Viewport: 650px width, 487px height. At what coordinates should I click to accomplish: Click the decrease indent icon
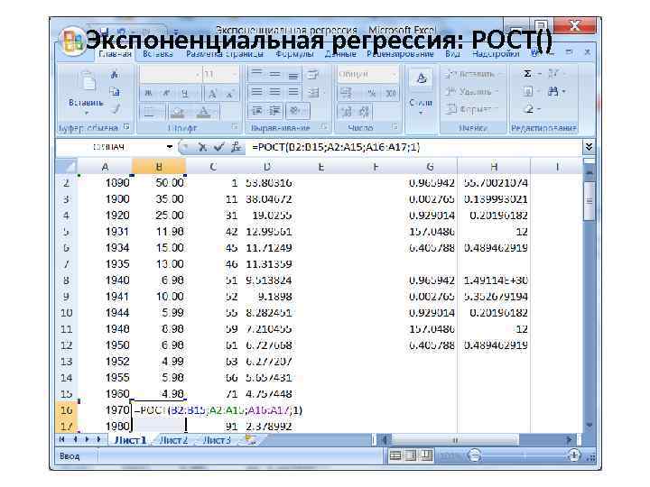point(256,111)
